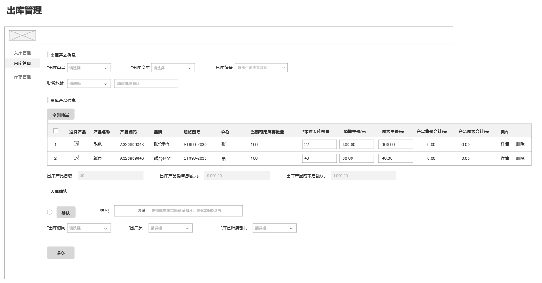Viewport: 542px width, 283px height.
Task: Click select-product icon for 毛毯 row
Action: pos(77,144)
